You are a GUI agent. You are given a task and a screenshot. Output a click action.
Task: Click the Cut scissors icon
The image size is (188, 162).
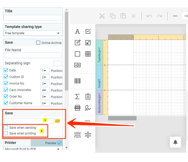[102, 16]
